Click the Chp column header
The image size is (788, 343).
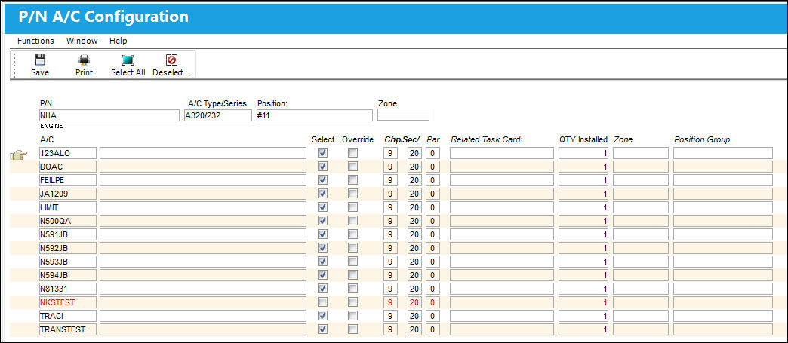click(392, 139)
